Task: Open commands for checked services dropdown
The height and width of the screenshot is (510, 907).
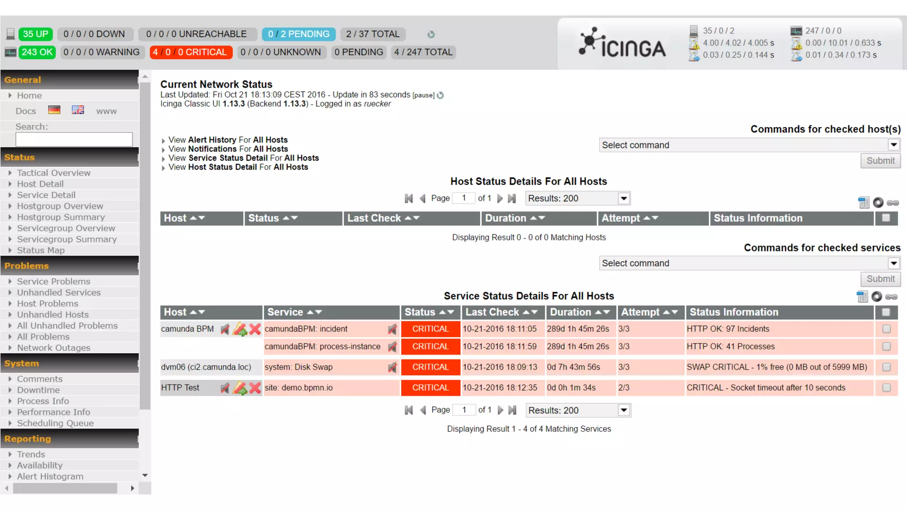Action: 749,263
